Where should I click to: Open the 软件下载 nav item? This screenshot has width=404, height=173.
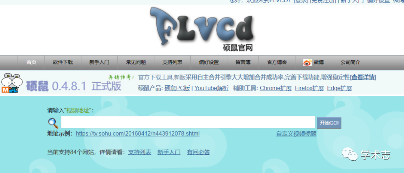pos(63,62)
